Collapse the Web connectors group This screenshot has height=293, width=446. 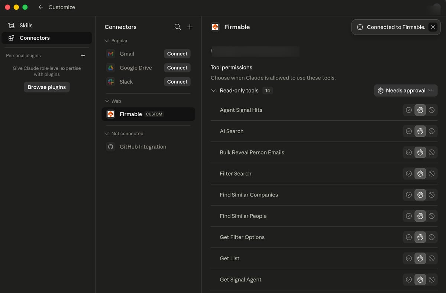click(x=107, y=101)
